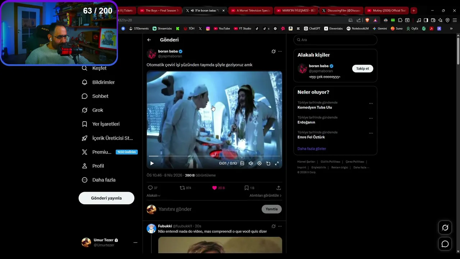Show more bookmarks chevron
460x259 pixels.
click(451, 28)
